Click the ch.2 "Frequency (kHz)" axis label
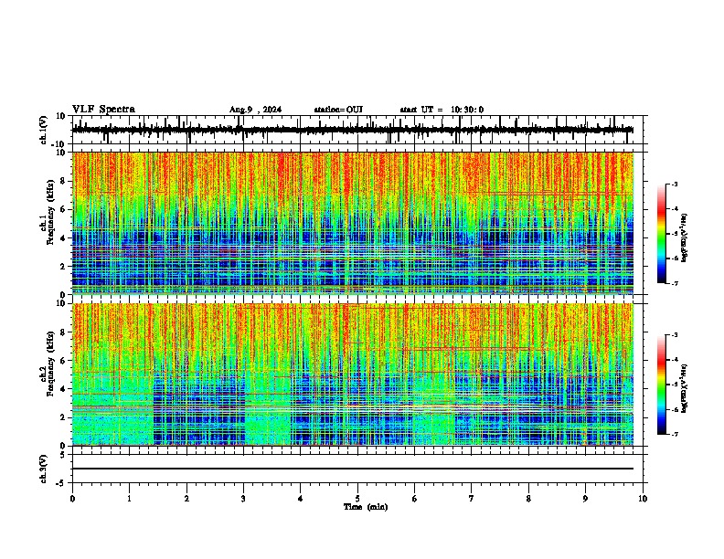The height and width of the screenshot is (559, 724). (x=51, y=364)
